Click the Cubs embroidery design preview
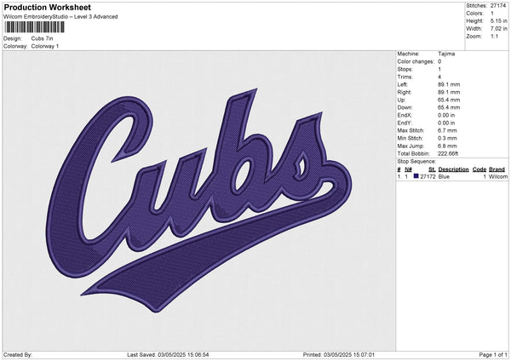 tap(199, 200)
